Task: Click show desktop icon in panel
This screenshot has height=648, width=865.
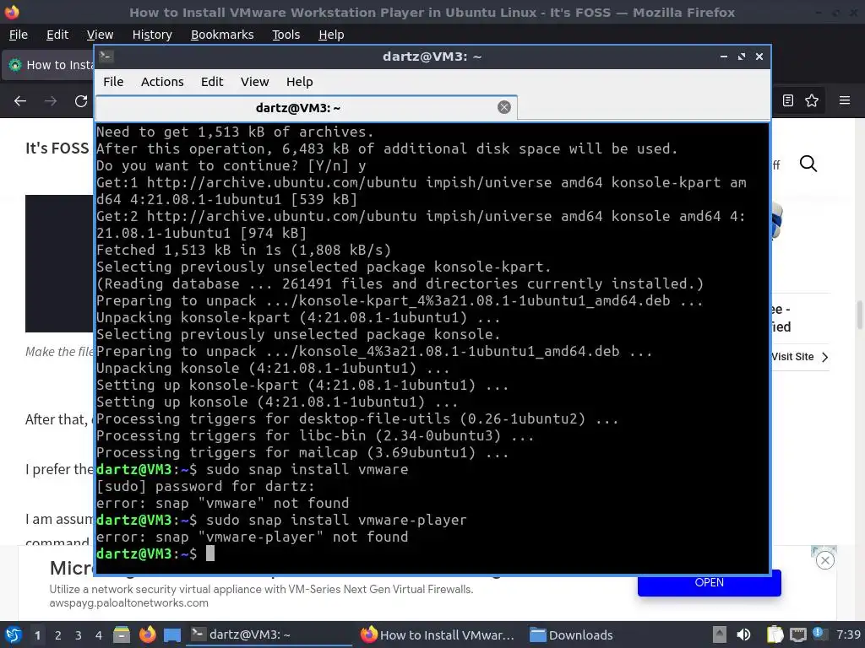Action: 172,634
